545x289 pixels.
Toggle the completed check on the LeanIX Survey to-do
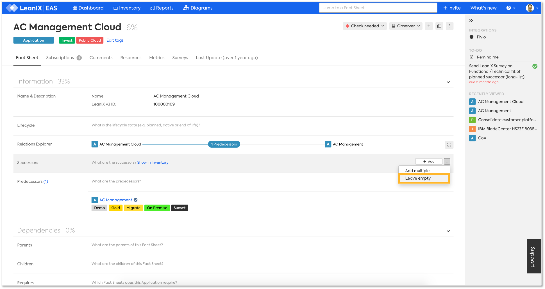(x=535, y=66)
